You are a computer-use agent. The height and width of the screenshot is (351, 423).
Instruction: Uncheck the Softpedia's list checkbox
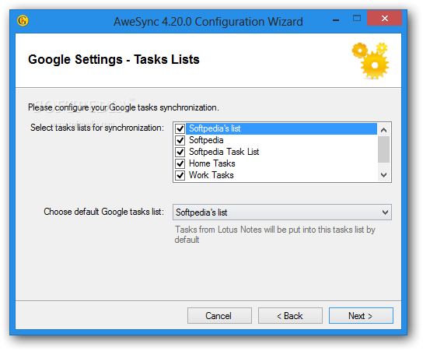pyautogui.click(x=180, y=128)
